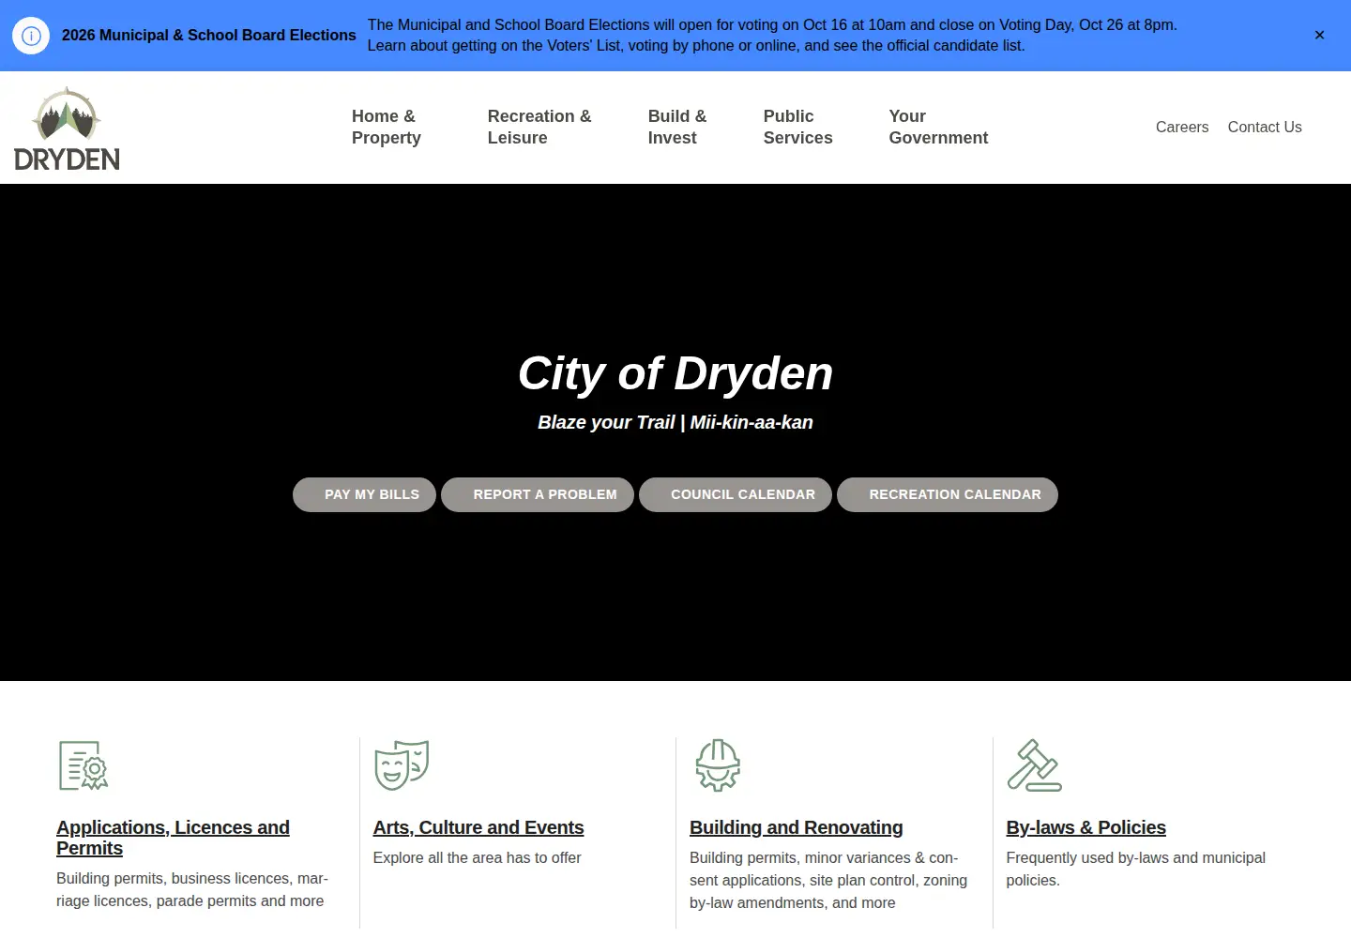Open the Building and Renovating link
Screen dimensions: 1351x938
797,827
